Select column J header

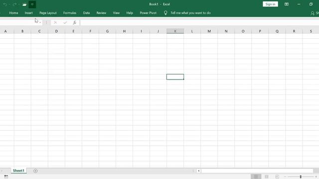[158, 31]
